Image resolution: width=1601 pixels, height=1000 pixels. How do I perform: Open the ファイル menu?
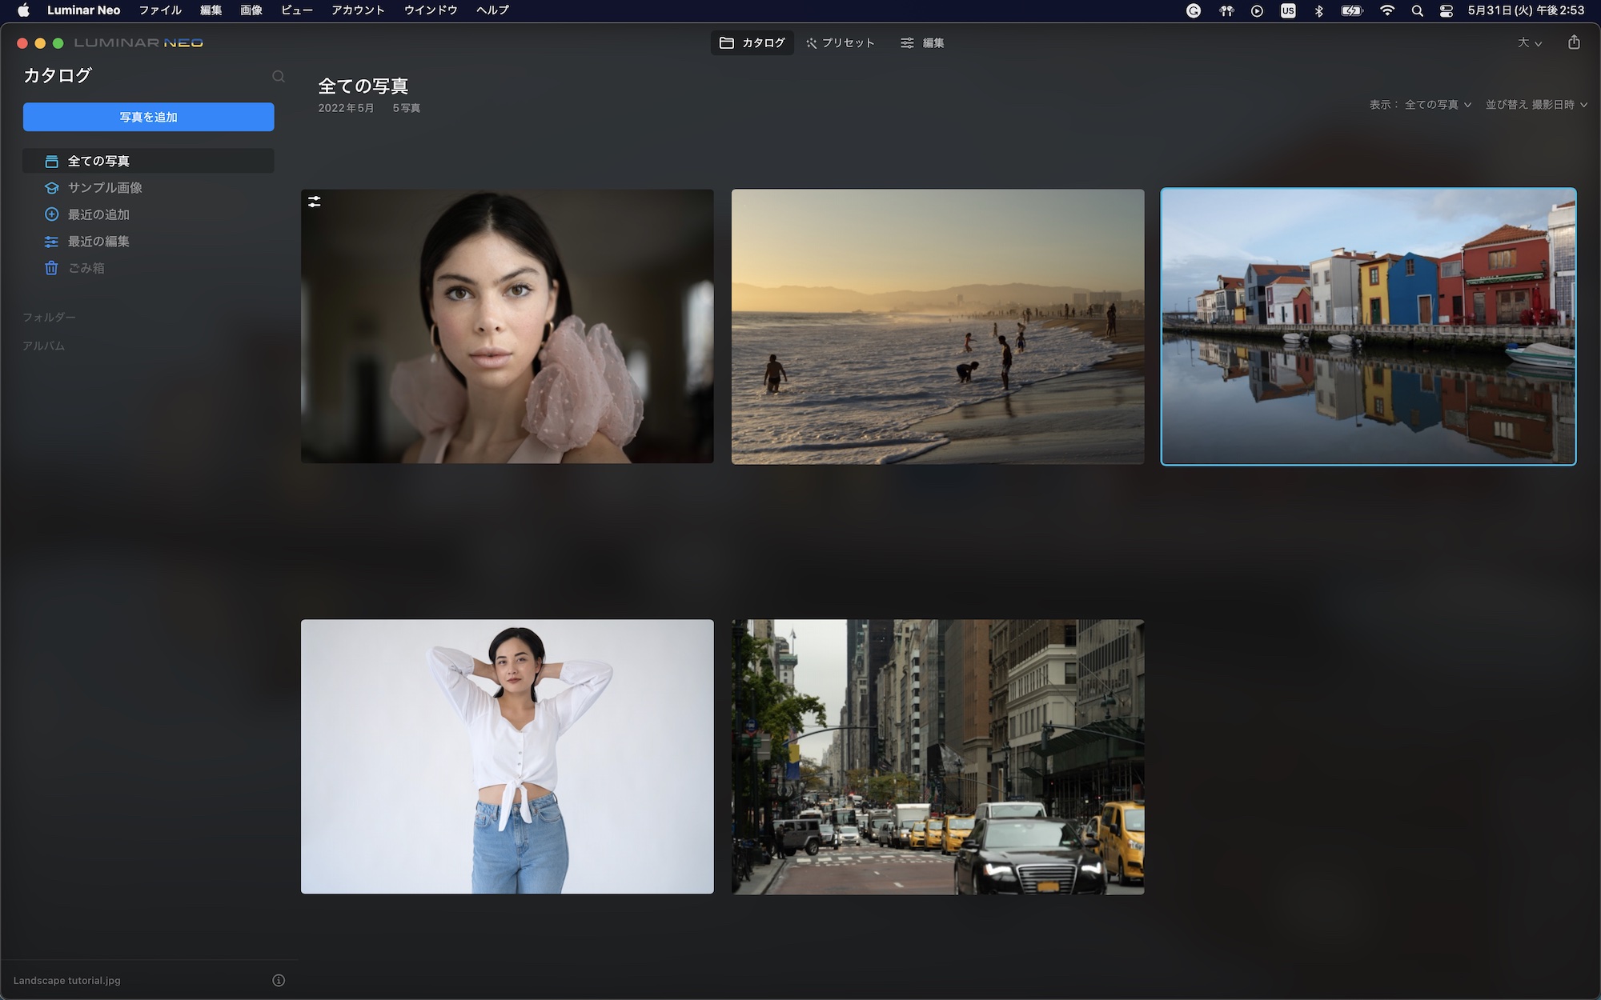coord(160,10)
